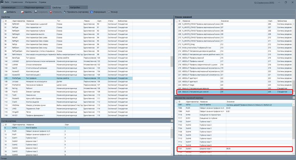Switch to the Сборочные единицы tab
This screenshot has width=296, height=160.
click(x=34, y=7)
